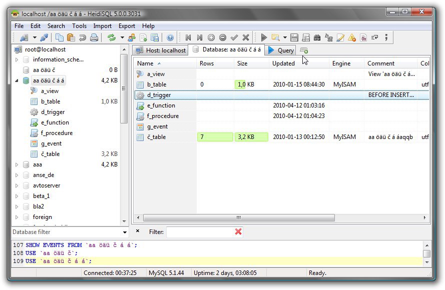Expand the anse_de database node
Viewport: 445px width, 290px height.
point(17,175)
